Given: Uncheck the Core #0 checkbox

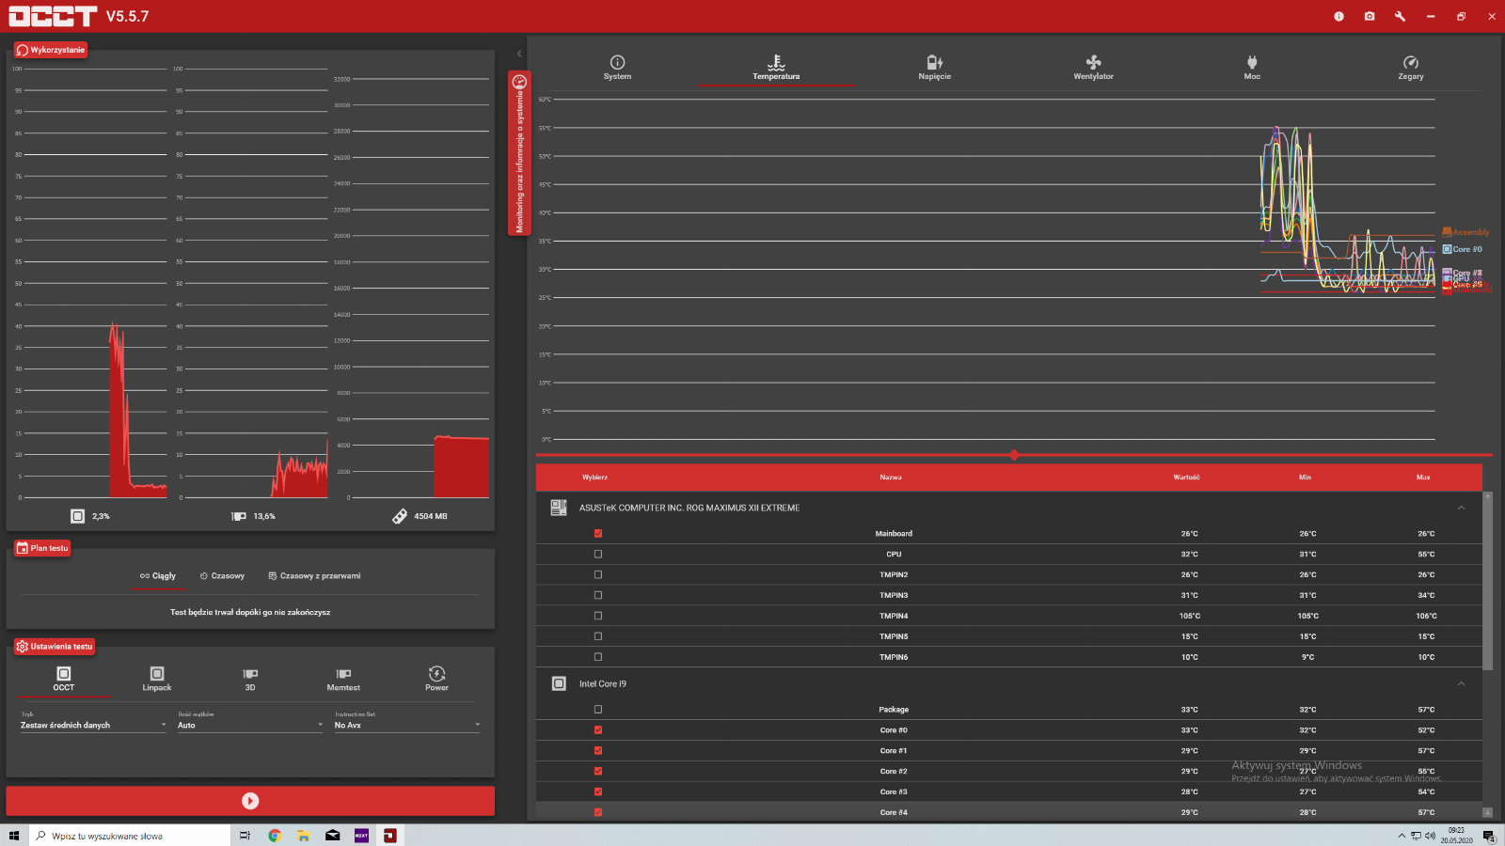Looking at the screenshot, I should click(598, 730).
